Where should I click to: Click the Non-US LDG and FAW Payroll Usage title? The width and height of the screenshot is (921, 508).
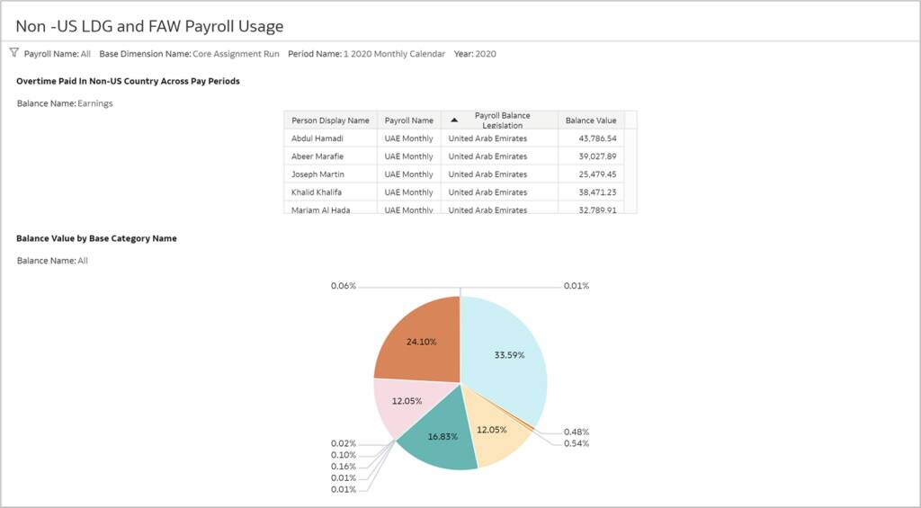(149, 26)
